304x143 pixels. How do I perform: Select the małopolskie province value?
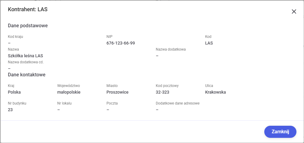pyautogui.click(x=69, y=92)
